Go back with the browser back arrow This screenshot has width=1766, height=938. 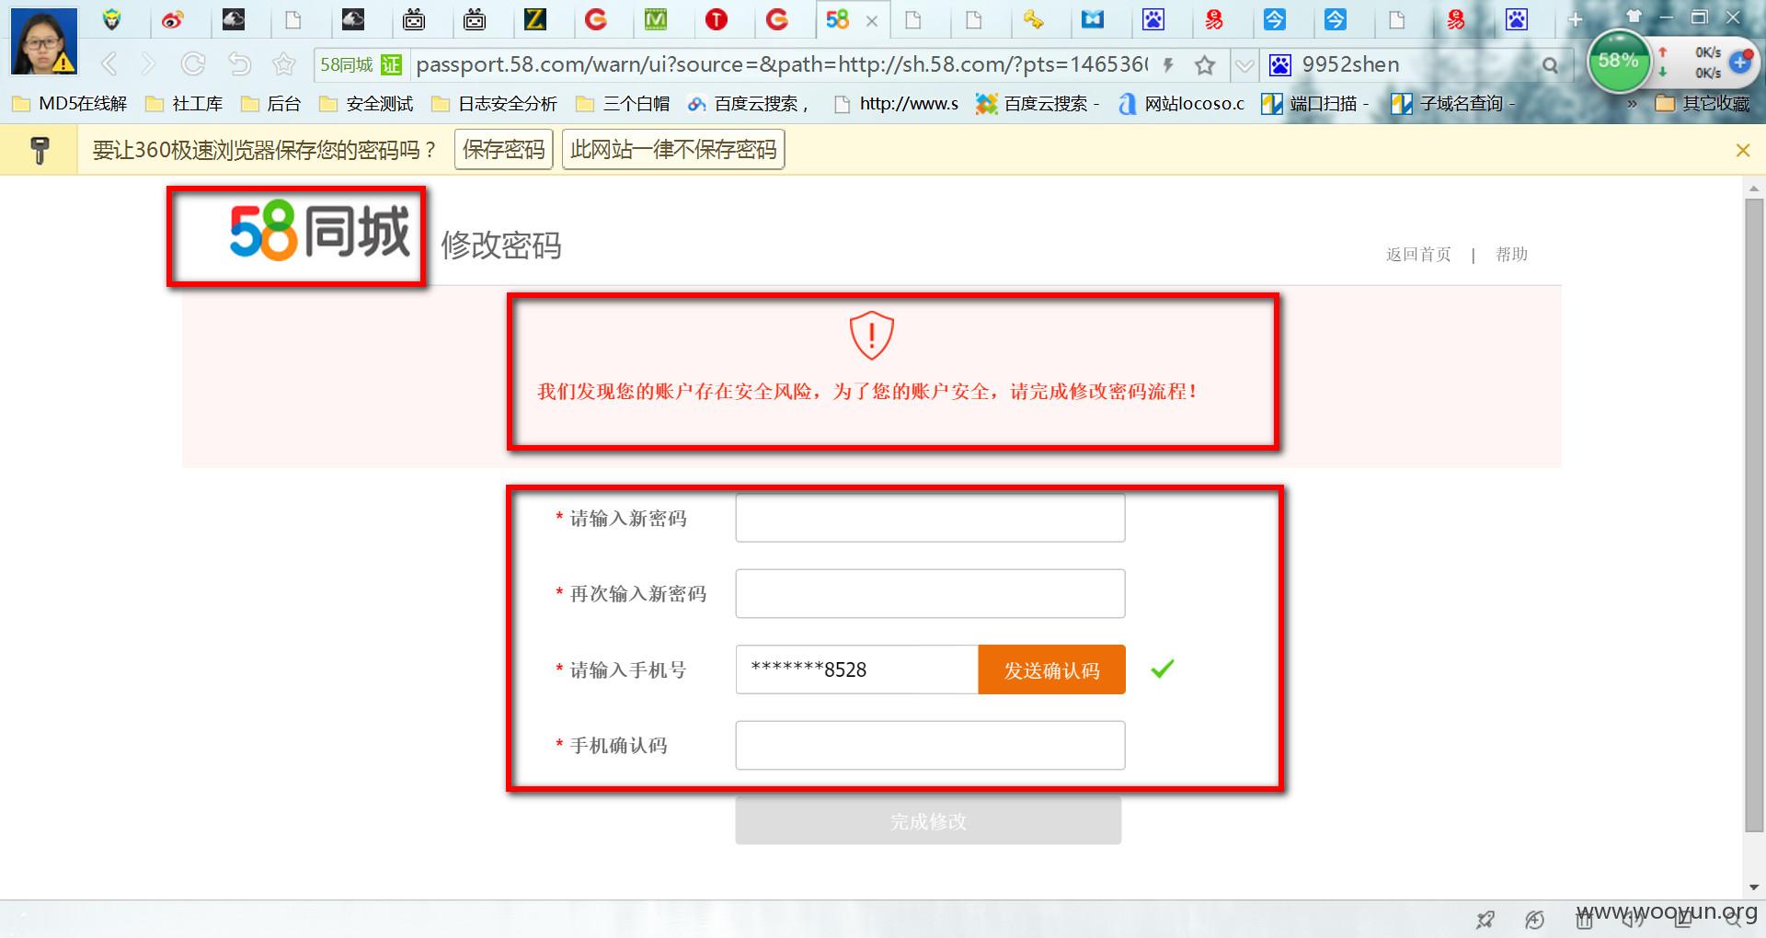(109, 63)
